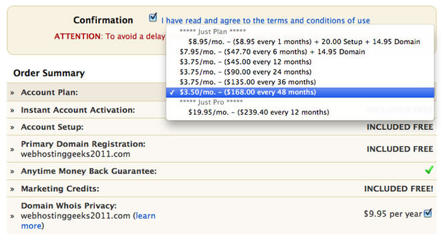Click the arrow bullet beside Account Setup
441x240 pixels.
click(12, 127)
